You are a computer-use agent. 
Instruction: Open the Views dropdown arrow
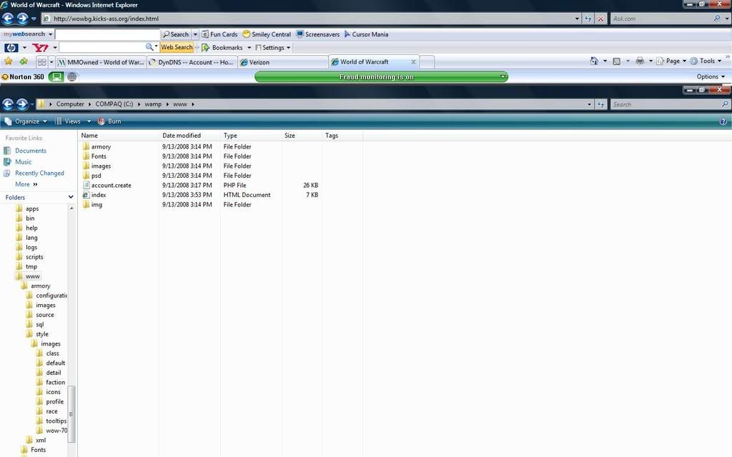coord(89,121)
